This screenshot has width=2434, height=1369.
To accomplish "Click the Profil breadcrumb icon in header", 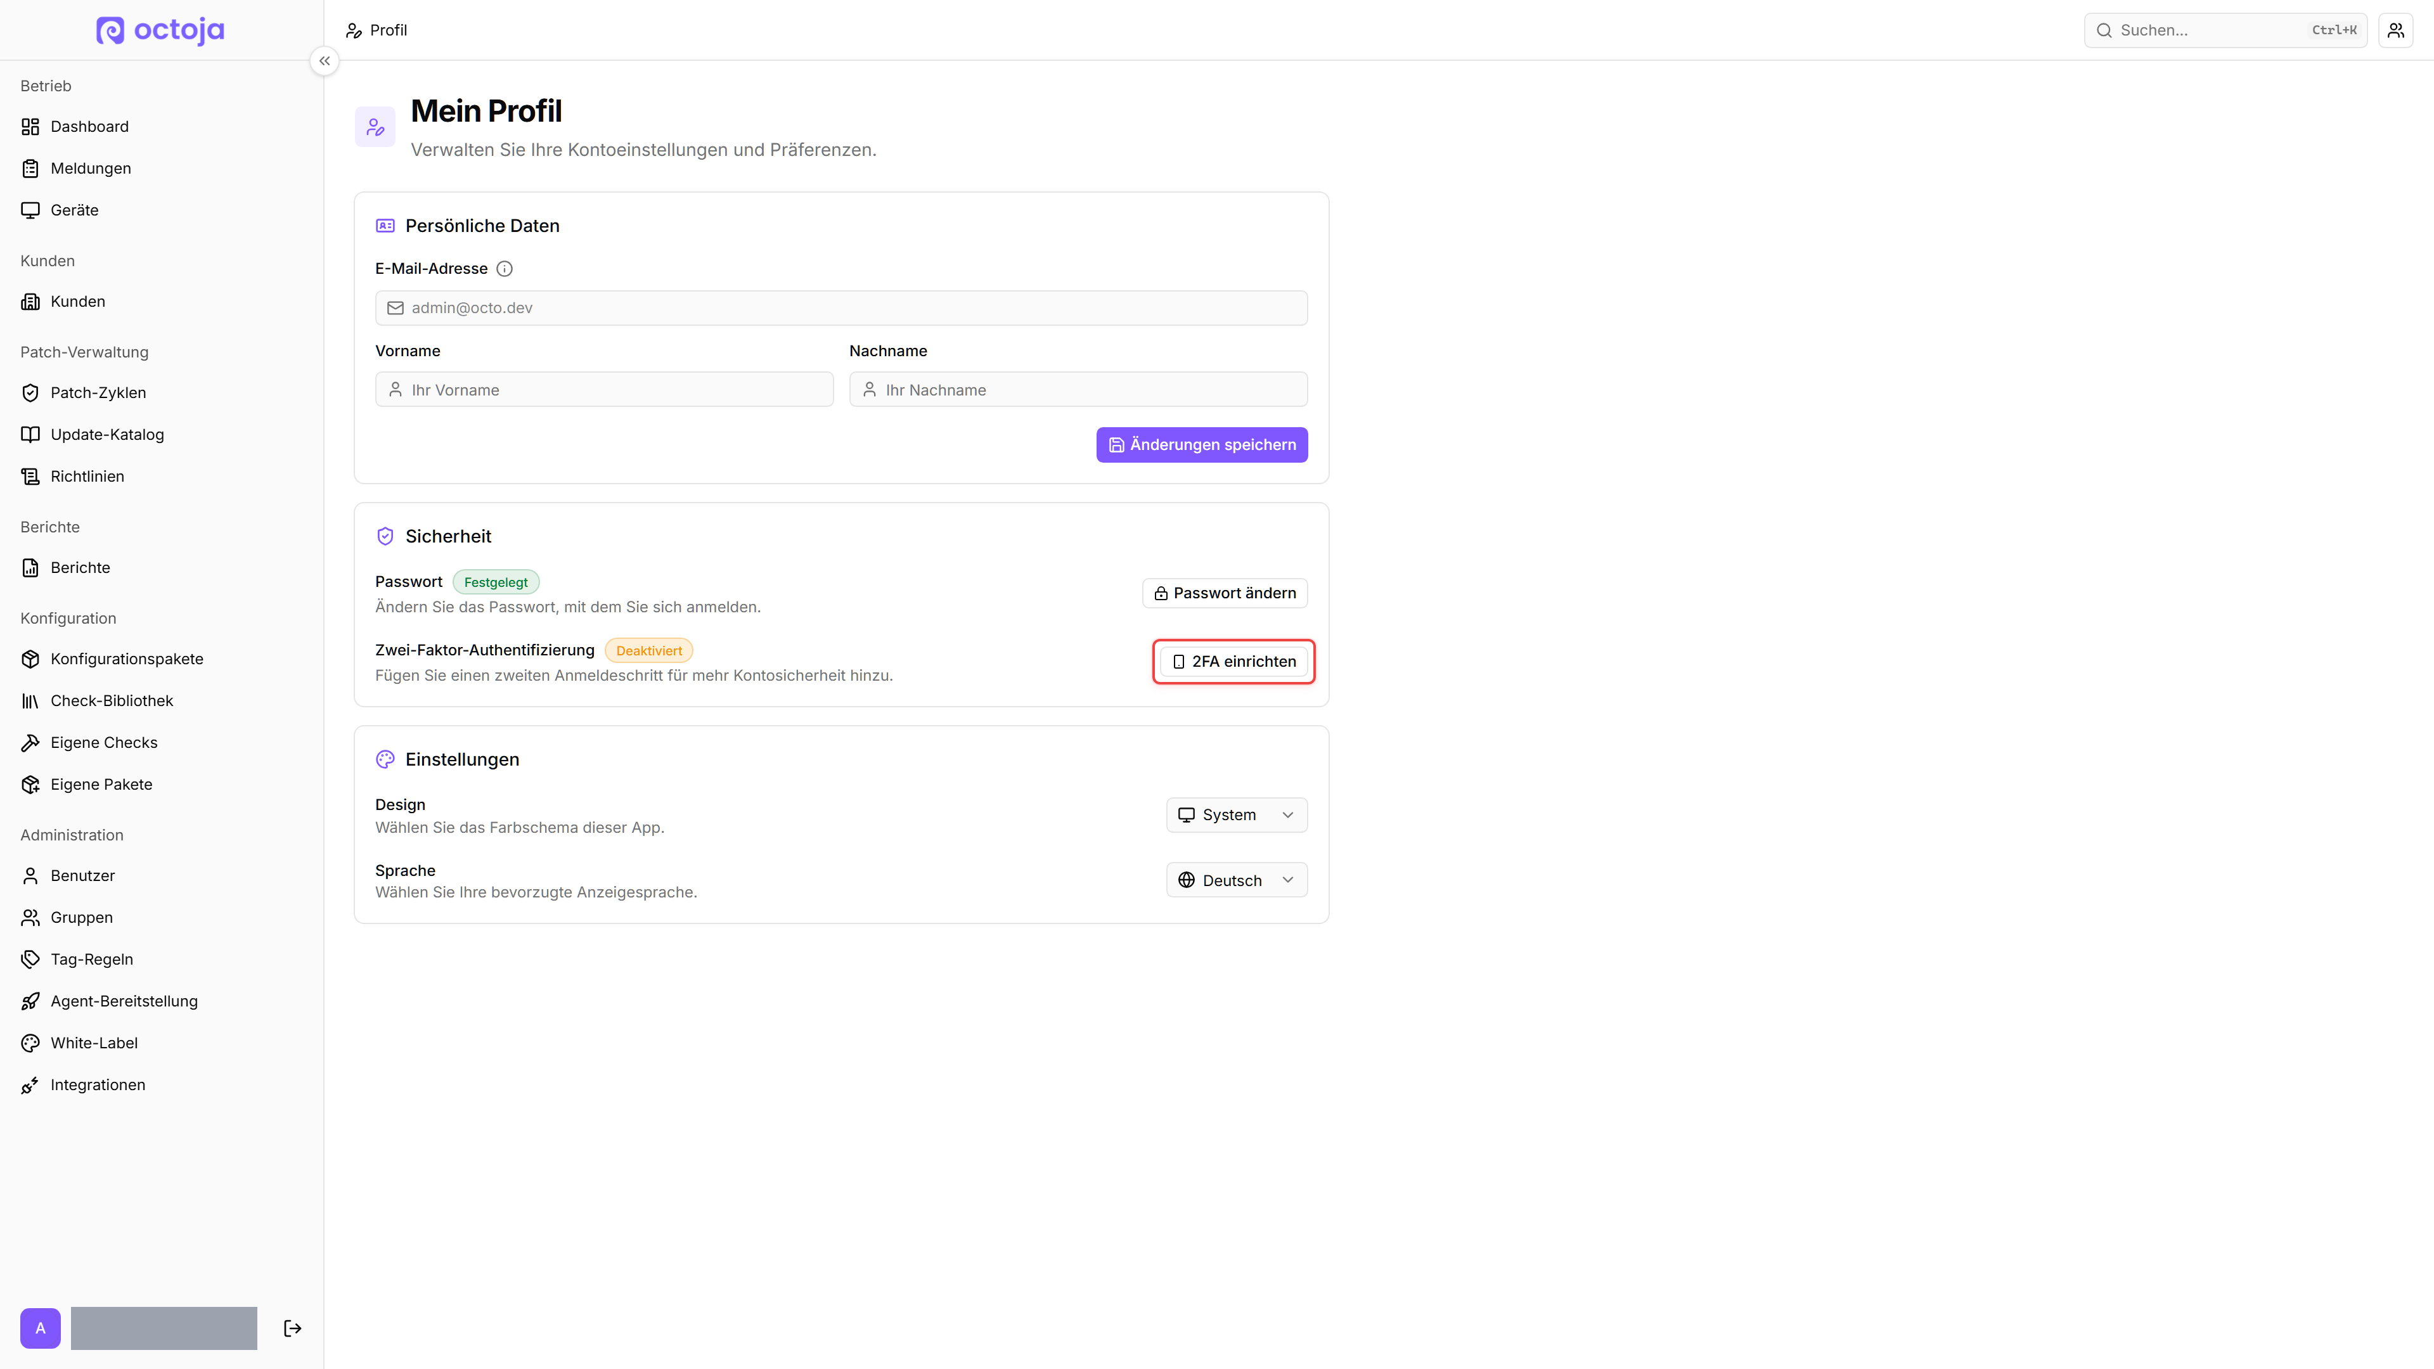I will click(354, 30).
